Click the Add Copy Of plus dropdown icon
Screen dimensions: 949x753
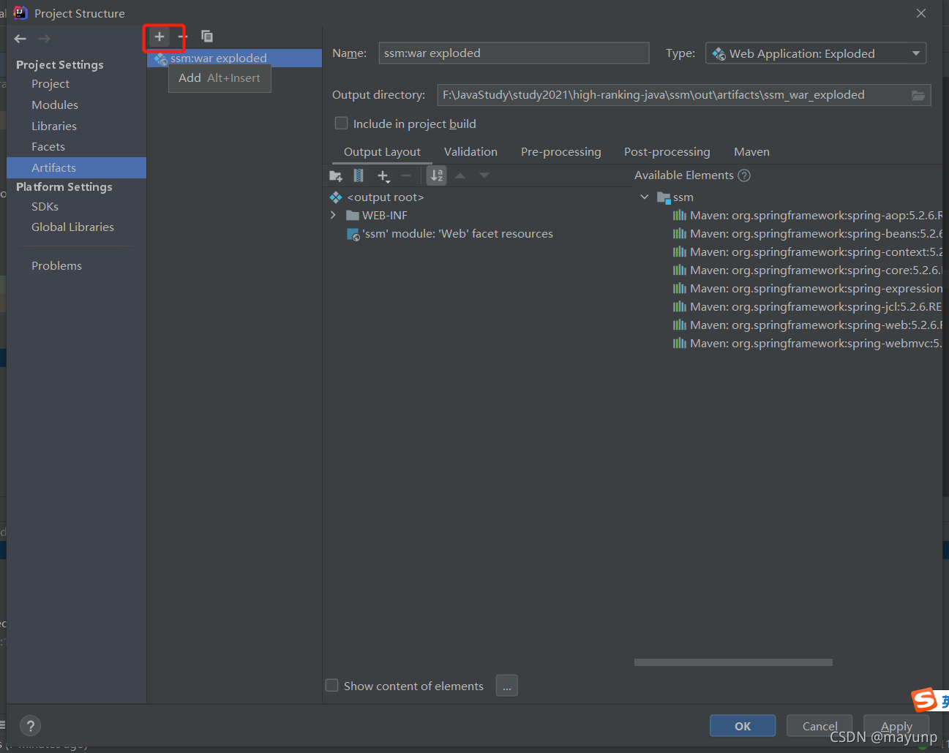coord(383,175)
